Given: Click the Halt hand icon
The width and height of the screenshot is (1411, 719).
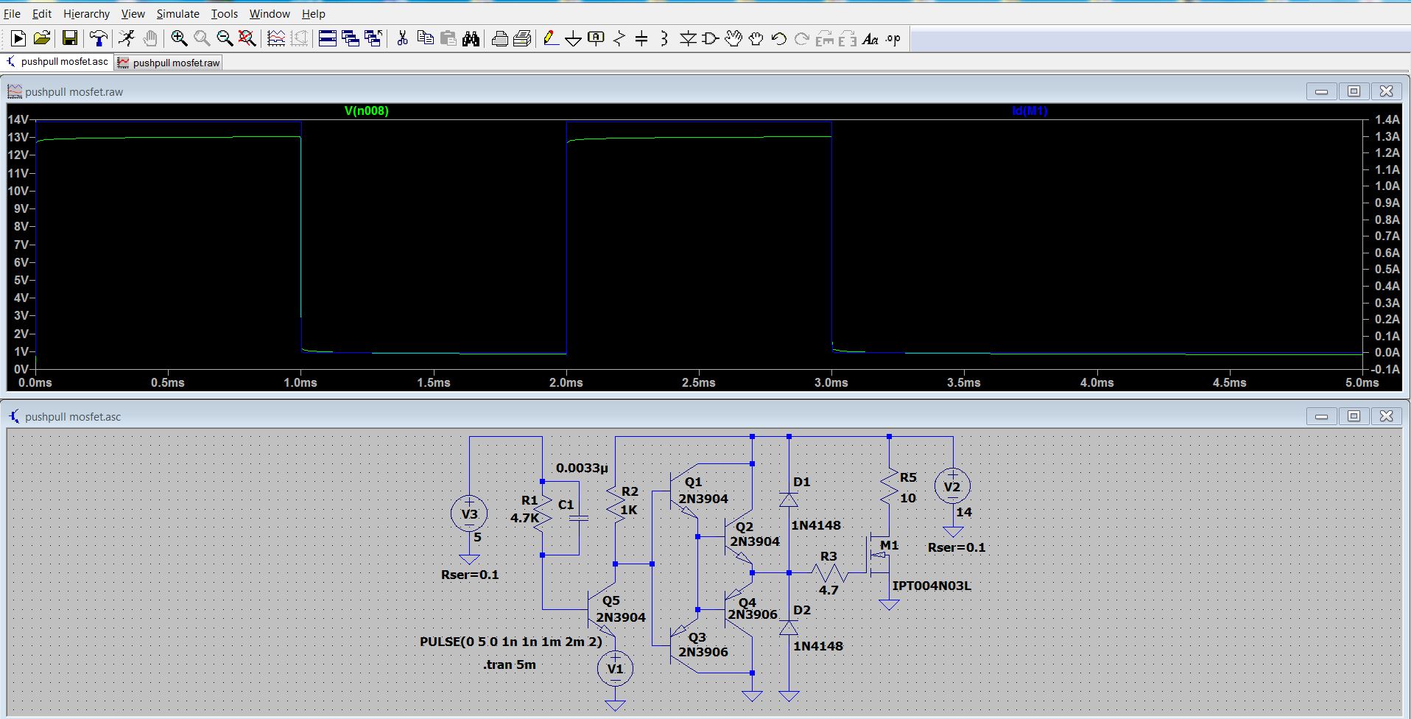Looking at the screenshot, I should click(x=150, y=38).
